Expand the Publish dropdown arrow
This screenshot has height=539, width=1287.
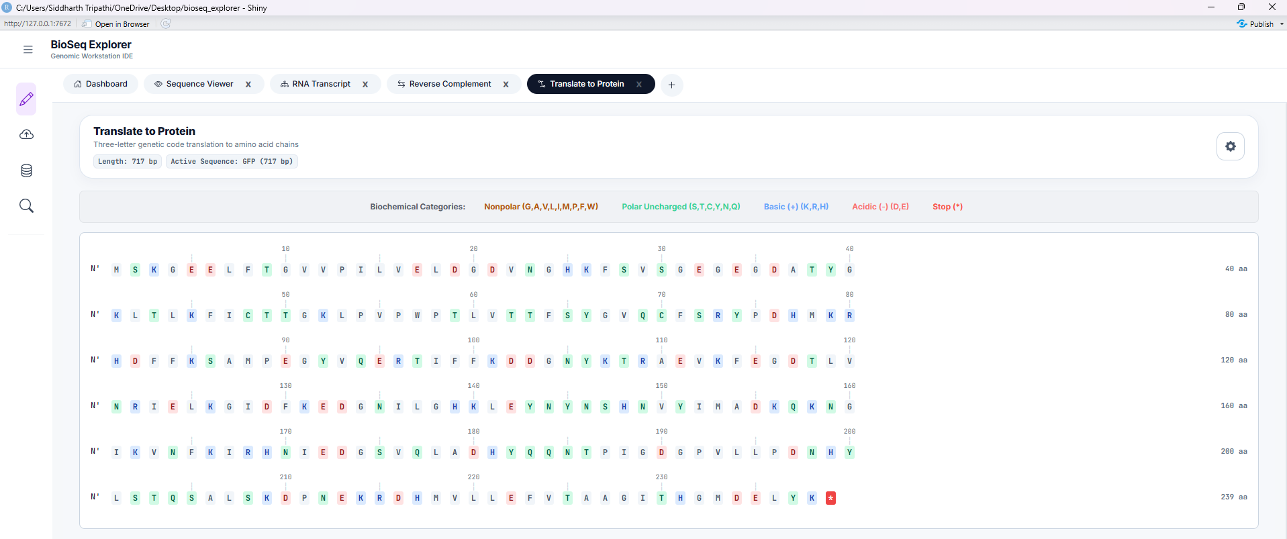coord(1282,24)
